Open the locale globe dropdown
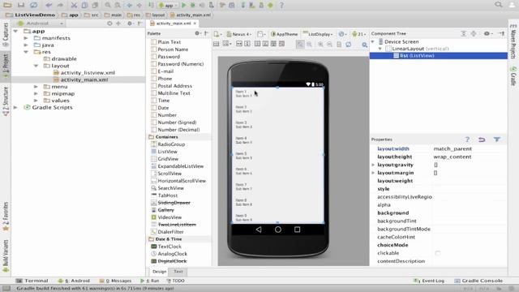The height and width of the screenshot is (292, 519). 342,34
